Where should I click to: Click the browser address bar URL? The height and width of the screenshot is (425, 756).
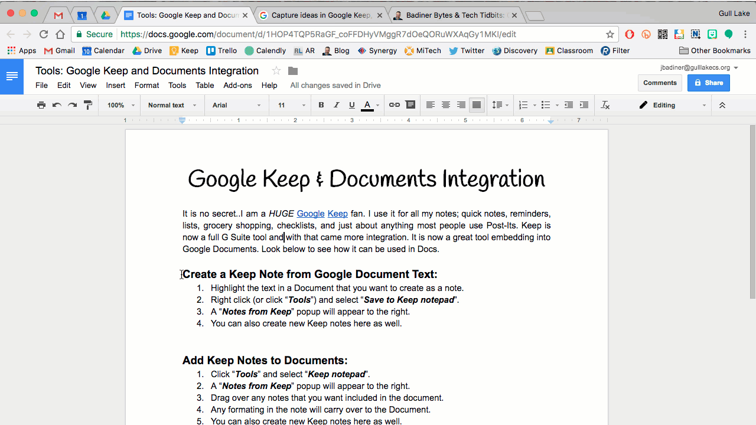pos(319,34)
